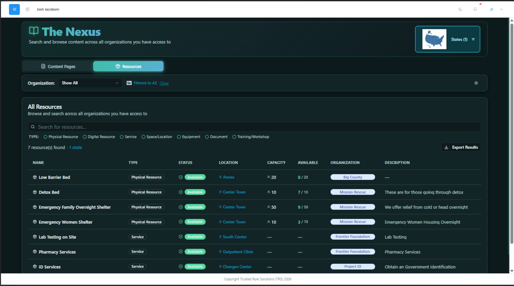
Task: Enable the Training/Workshop filter
Action: [234, 137]
